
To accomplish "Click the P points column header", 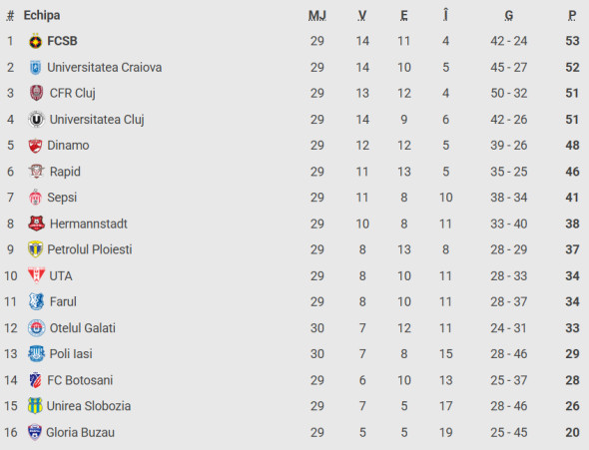I will 572,16.
